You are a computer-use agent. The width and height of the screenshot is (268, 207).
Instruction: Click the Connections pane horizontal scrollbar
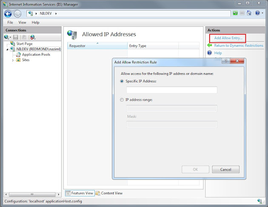point(32,195)
